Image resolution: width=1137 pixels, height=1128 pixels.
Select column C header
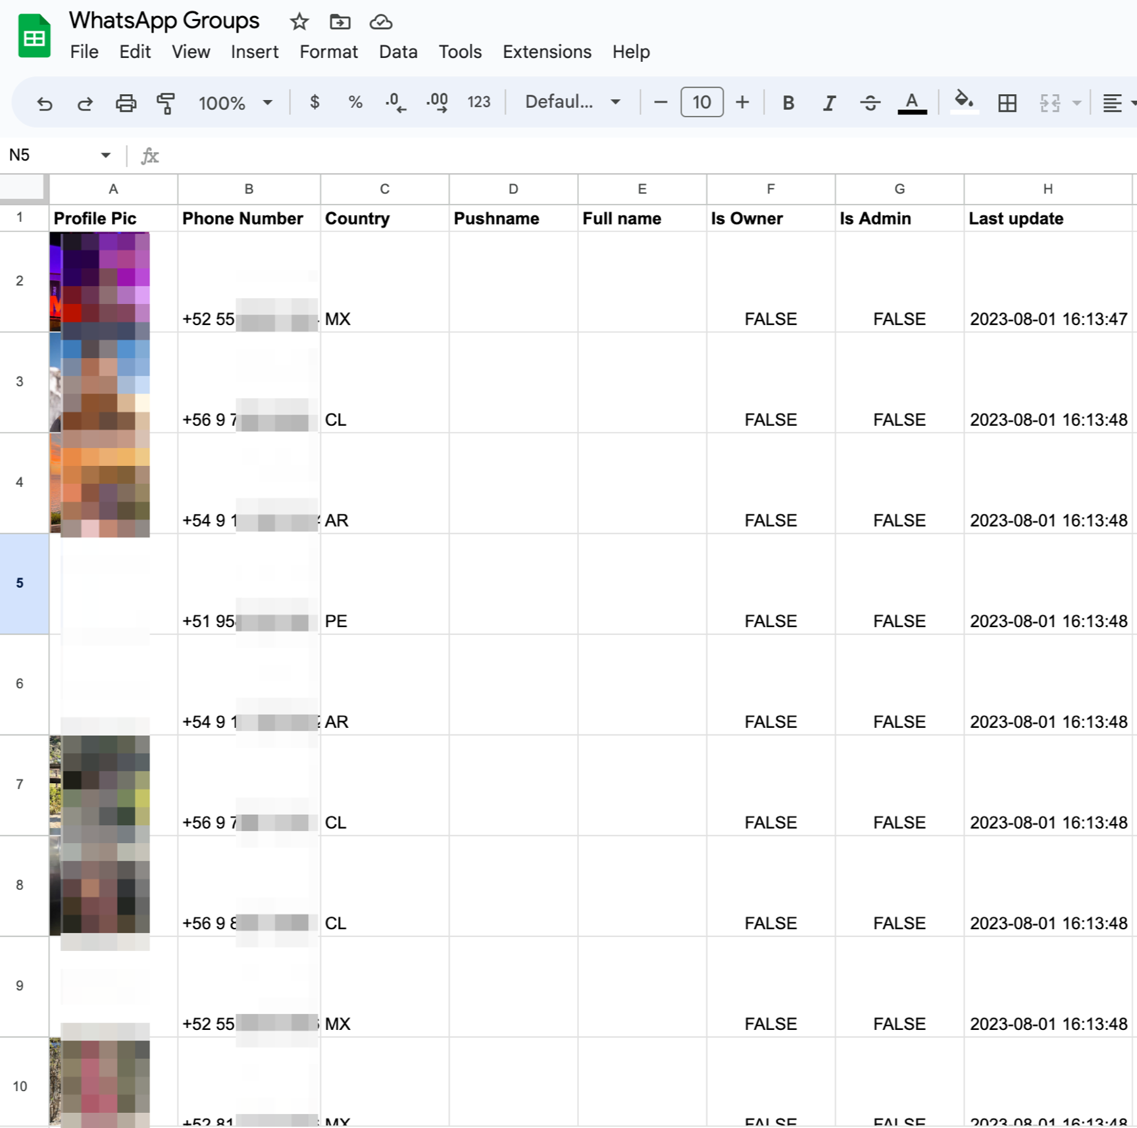coord(384,190)
